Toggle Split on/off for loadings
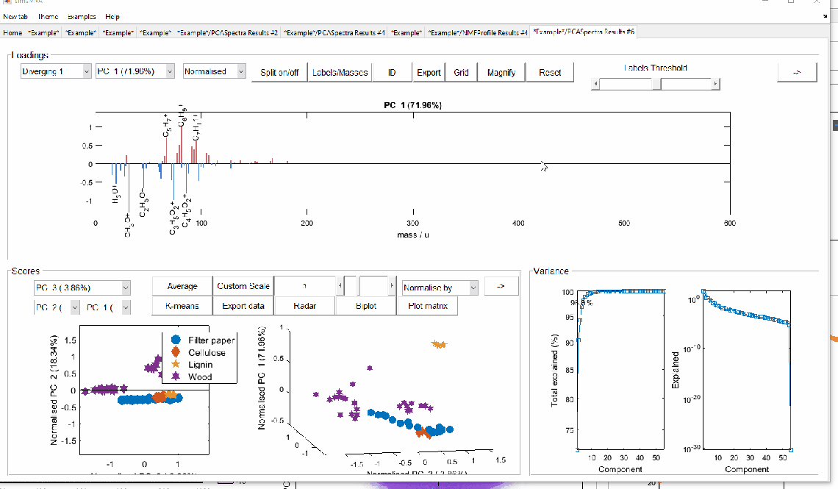This screenshot has height=489, width=838. (x=279, y=72)
